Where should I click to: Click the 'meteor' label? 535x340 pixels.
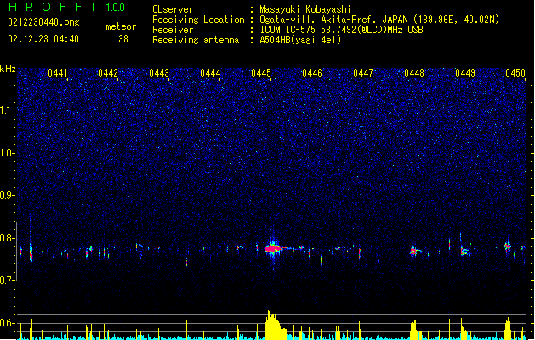tap(121, 26)
